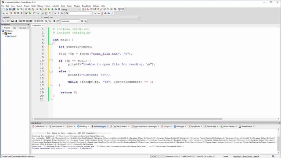Open the Settings menu

[96, 6]
